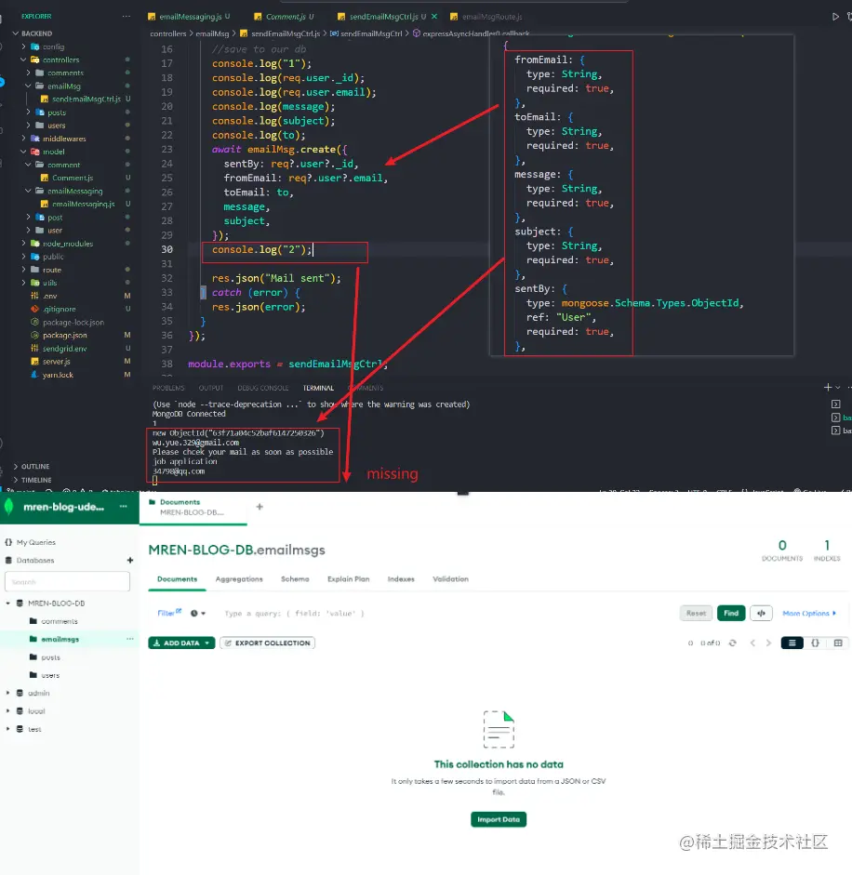Open the PROBLEMS panel tab

168,388
